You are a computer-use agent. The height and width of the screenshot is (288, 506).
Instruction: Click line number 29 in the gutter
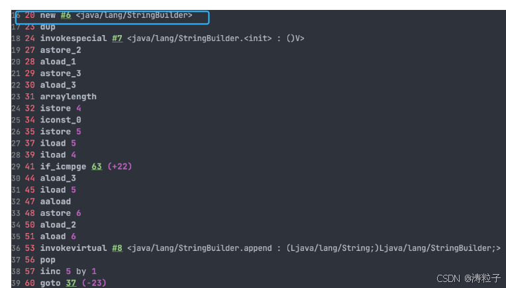[16, 166]
